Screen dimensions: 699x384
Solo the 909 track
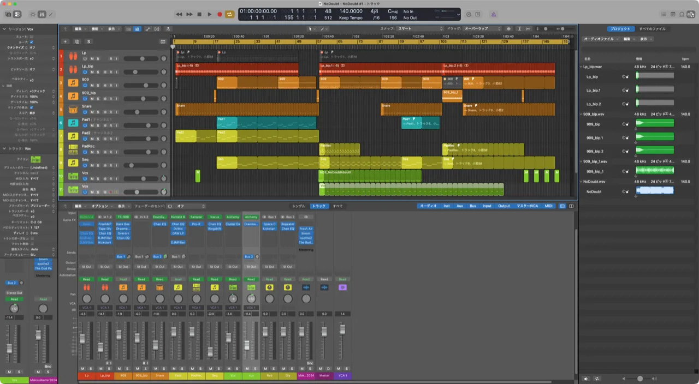tap(98, 85)
